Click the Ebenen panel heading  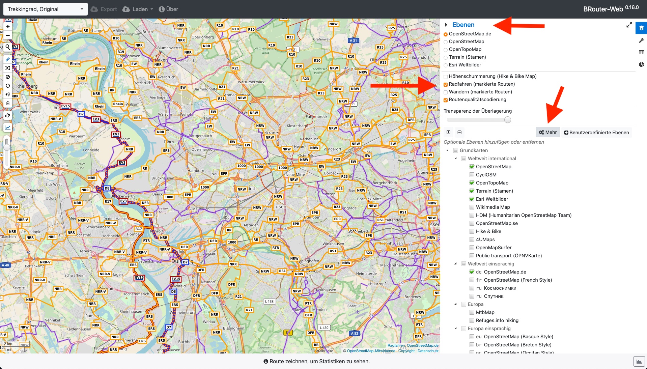[x=463, y=25]
